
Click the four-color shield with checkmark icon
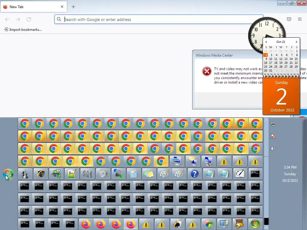pos(209,224)
